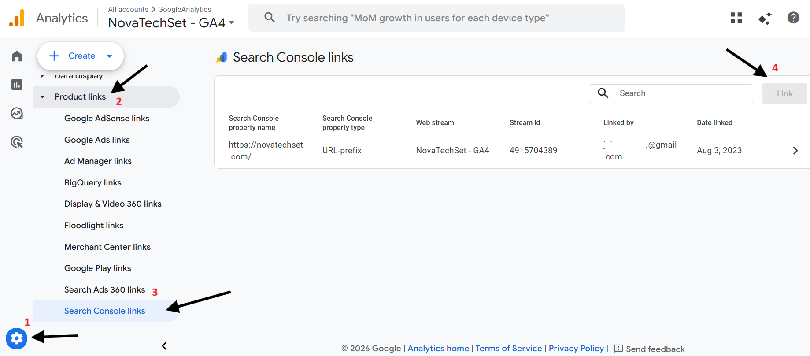Click the All accounts breadcrumb

128,9
